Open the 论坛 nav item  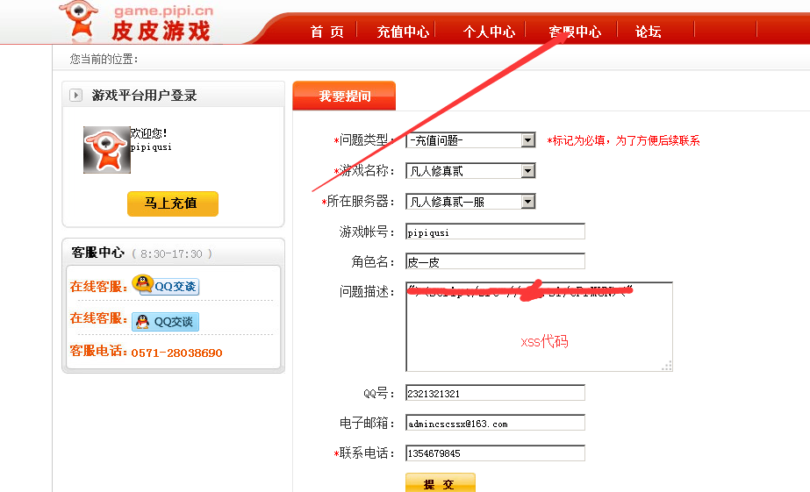point(649,32)
